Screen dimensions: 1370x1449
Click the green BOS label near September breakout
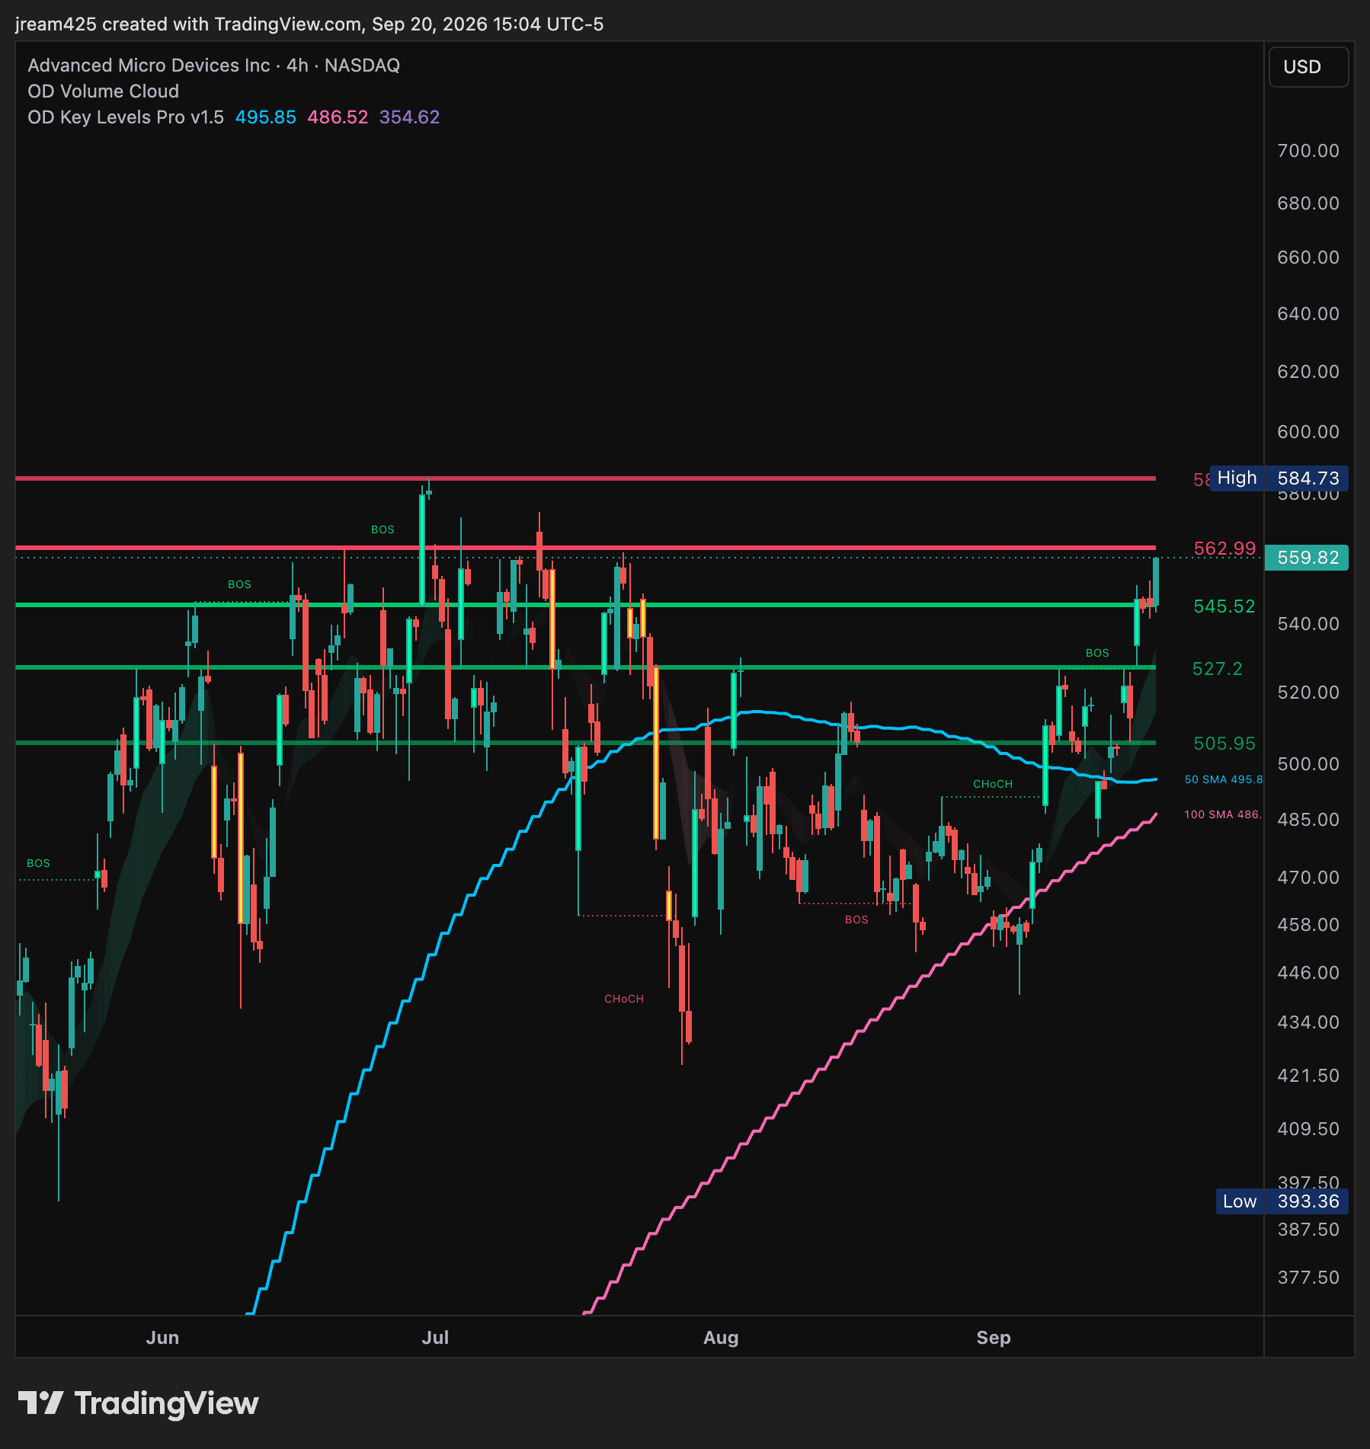1097,653
